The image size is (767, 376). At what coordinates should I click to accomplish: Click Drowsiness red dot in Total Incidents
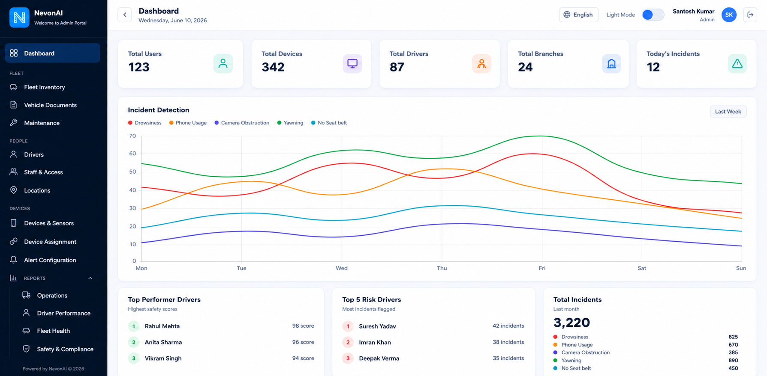pyautogui.click(x=555, y=337)
